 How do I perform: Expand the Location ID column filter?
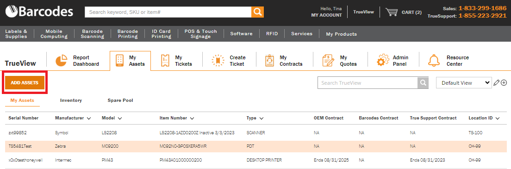pyautogui.click(x=497, y=118)
